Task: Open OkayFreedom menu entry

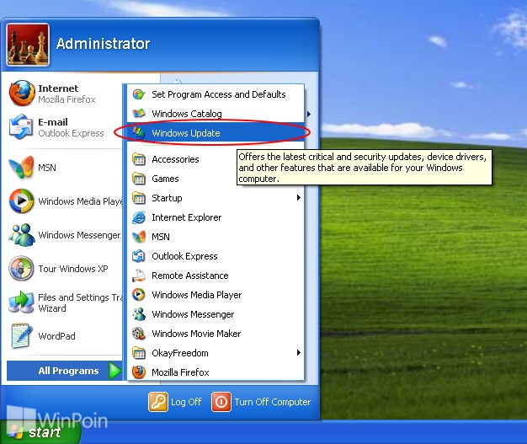Action: coord(216,353)
